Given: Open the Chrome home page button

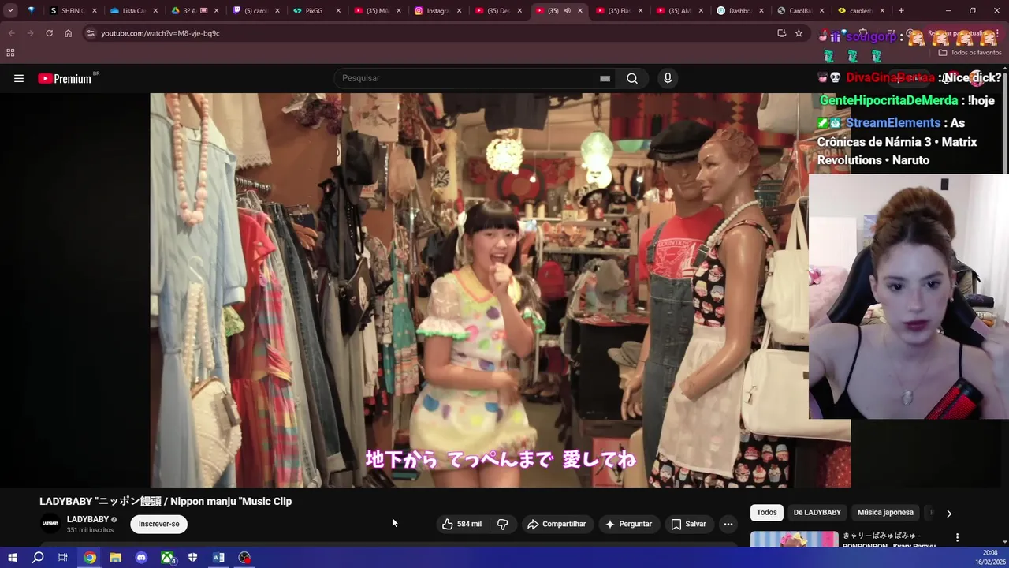Looking at the screenshot, I should pyautogui.click(x=68, y=33).
